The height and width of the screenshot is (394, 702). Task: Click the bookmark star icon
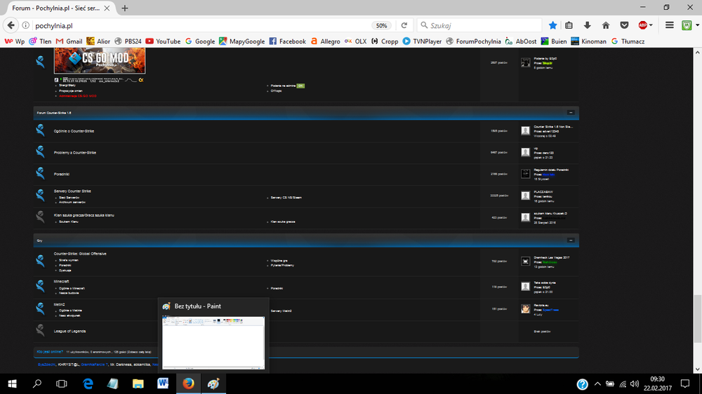552,25
